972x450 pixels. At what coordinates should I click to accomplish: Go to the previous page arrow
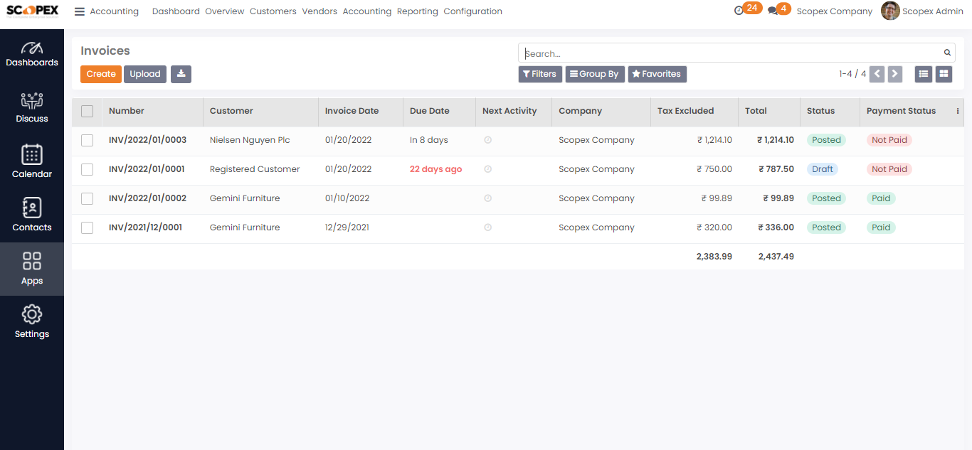877,74
